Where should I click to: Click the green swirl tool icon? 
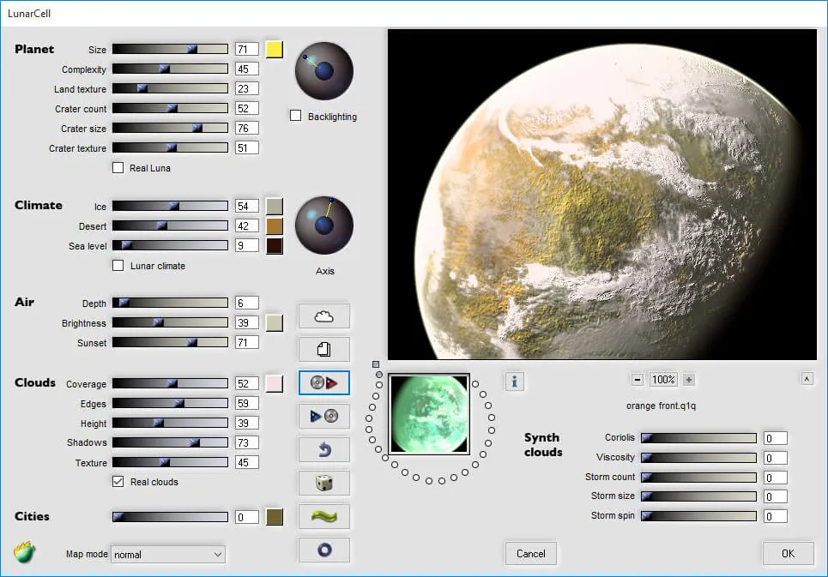click(323, 516)
